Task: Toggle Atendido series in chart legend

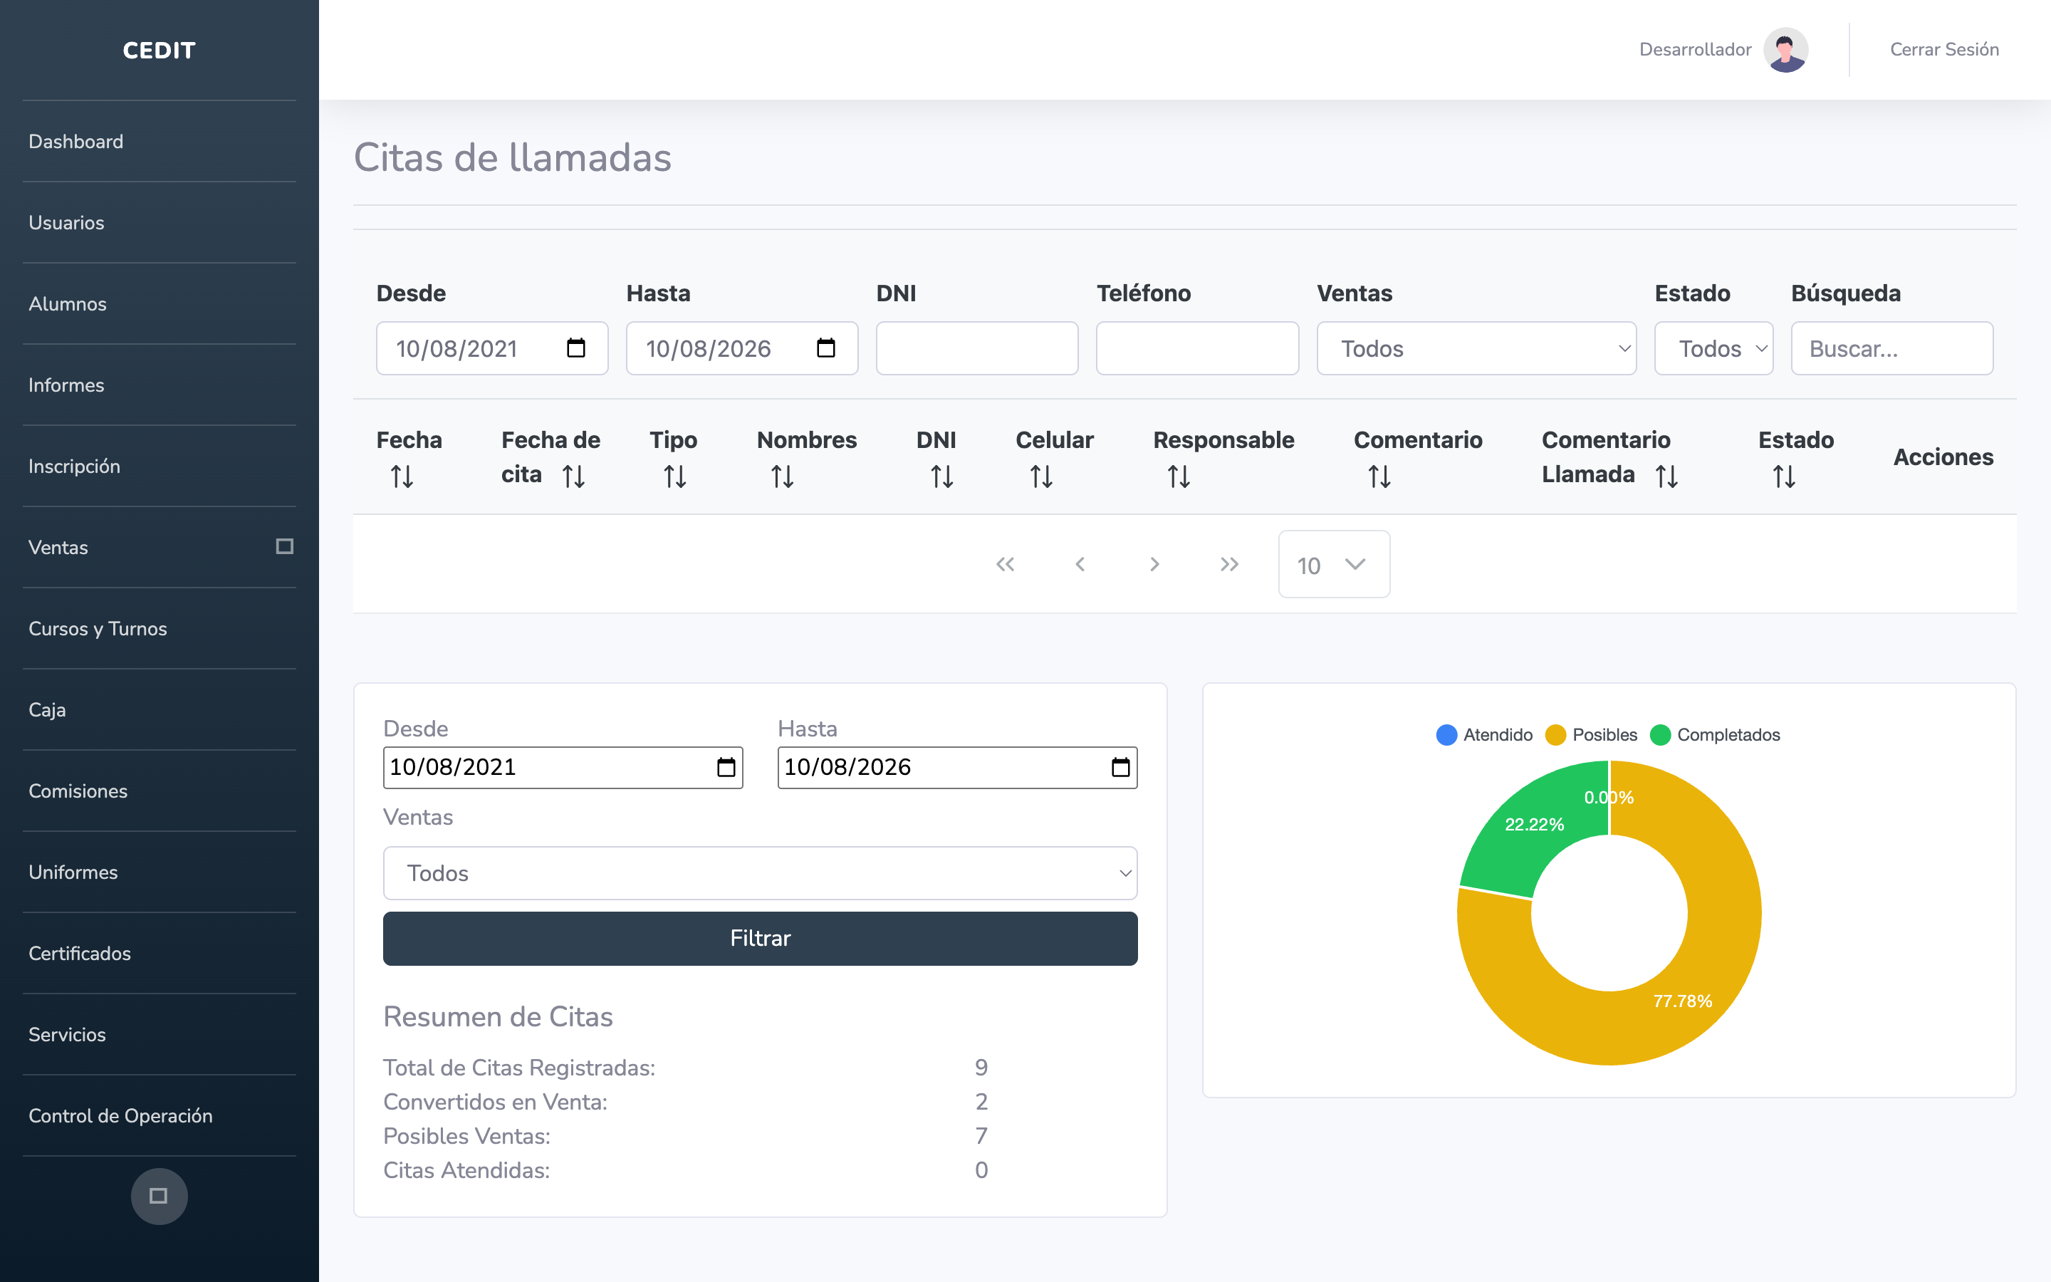Action: 1485,734
